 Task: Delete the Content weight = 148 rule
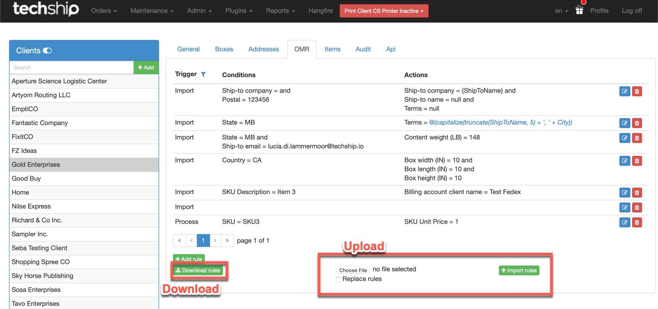point(637,138)
